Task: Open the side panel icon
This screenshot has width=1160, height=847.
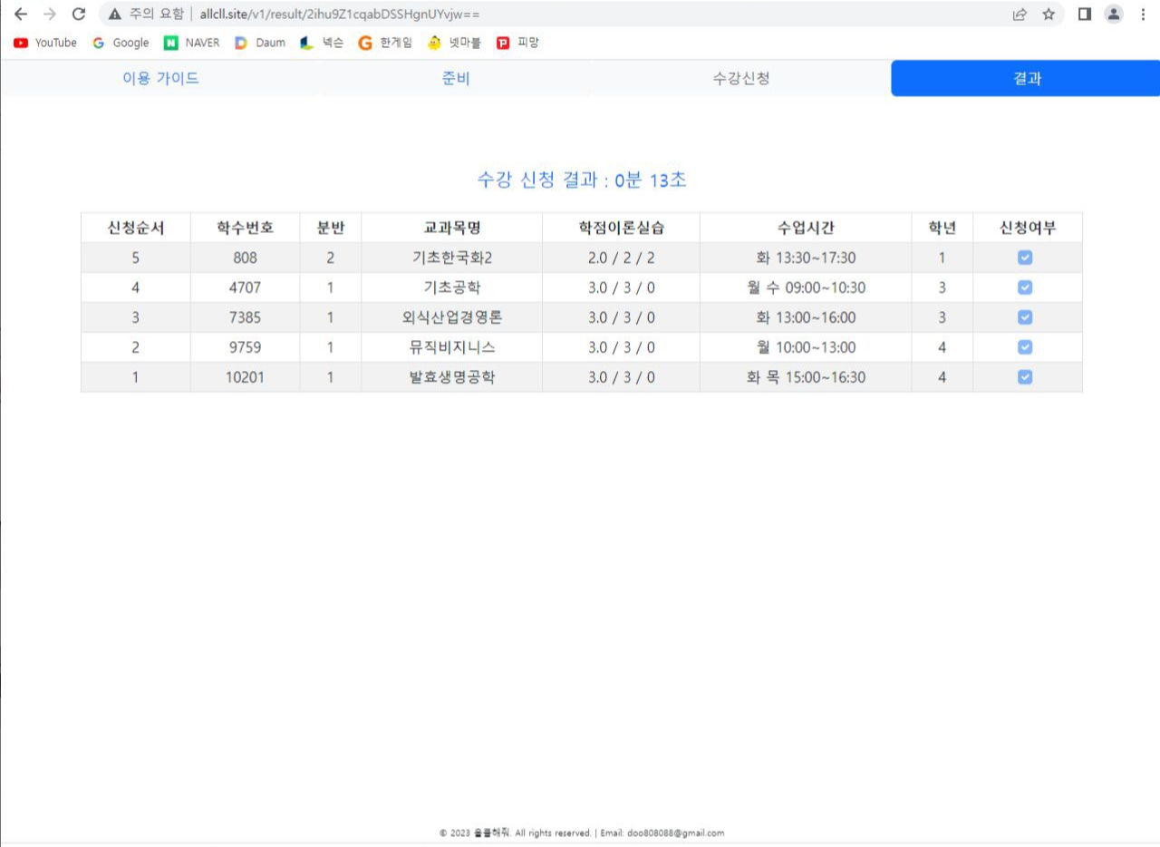Action: tap(1084, 15)
